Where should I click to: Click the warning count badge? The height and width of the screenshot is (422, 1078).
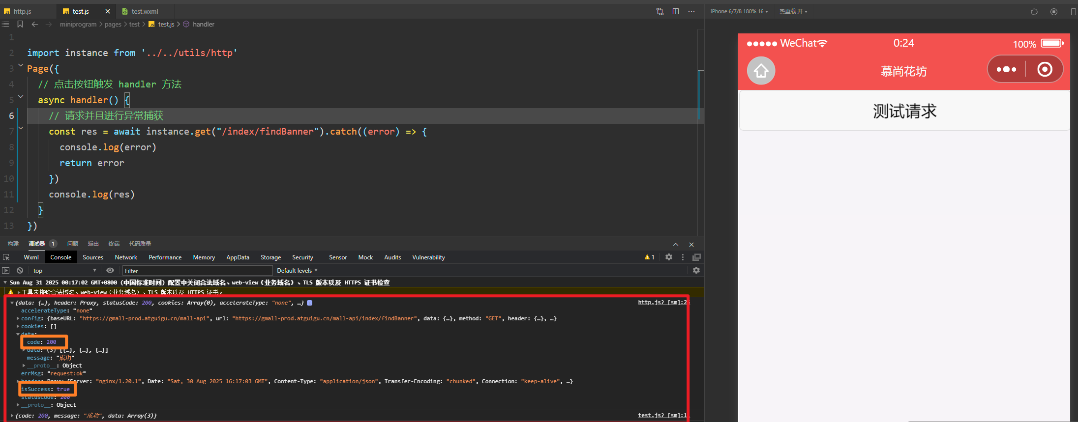point(650,257)
